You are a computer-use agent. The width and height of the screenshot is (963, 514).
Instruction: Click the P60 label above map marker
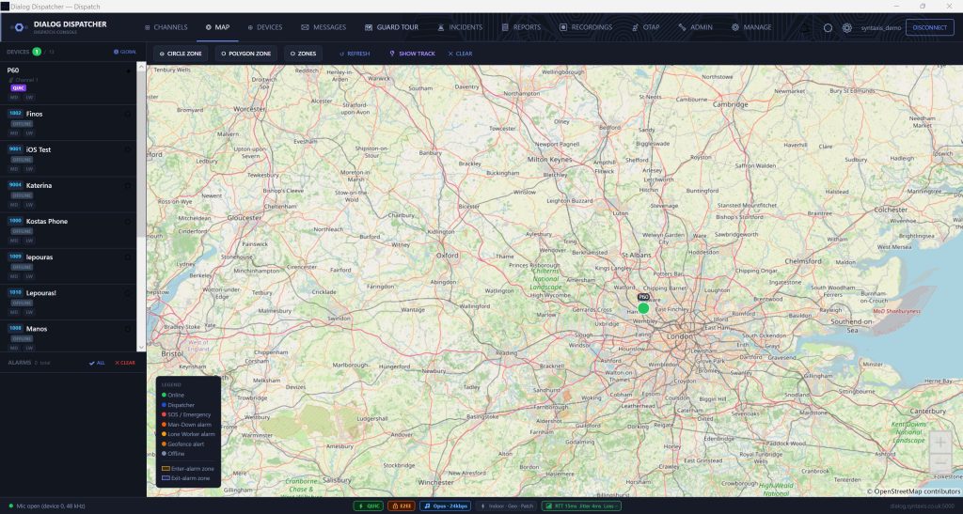[643, 297]
